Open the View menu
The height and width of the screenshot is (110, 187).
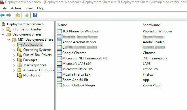tap(29, 8)
